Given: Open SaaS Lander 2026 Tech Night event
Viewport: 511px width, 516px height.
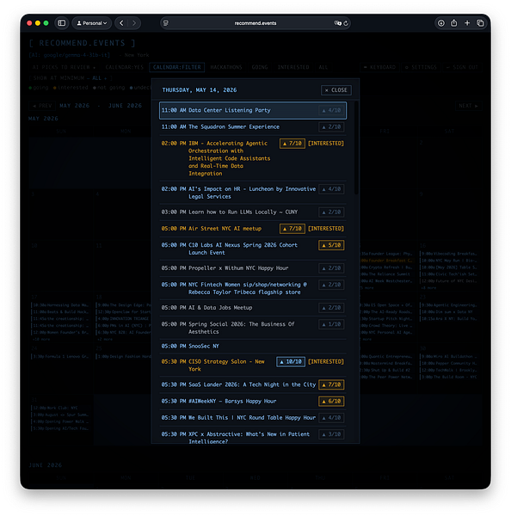Looking at the screenshot, I should [x=253, y=384].
